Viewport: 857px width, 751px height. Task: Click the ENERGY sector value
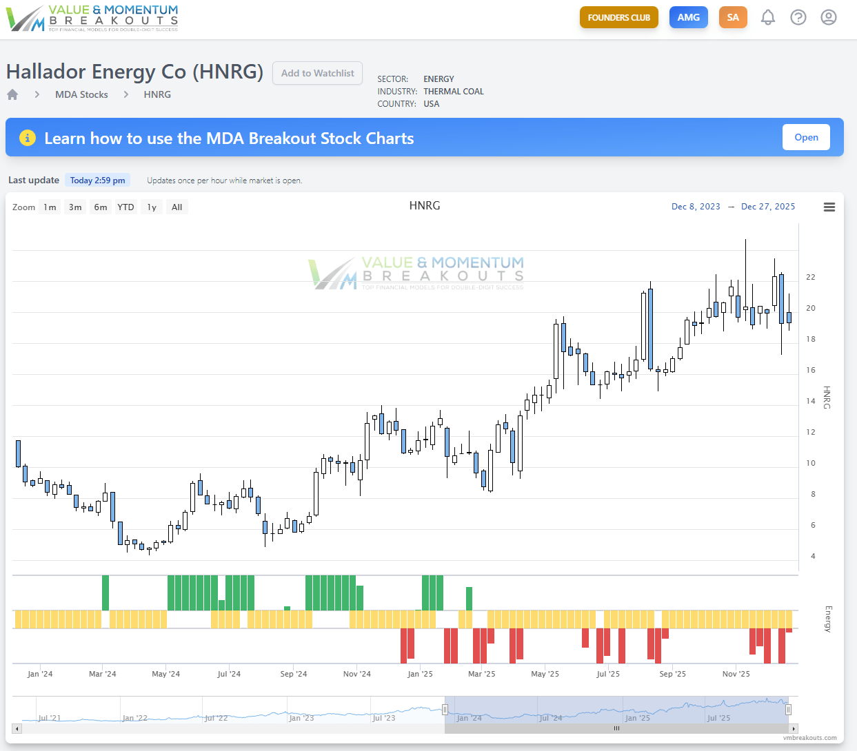click(438, 79)
